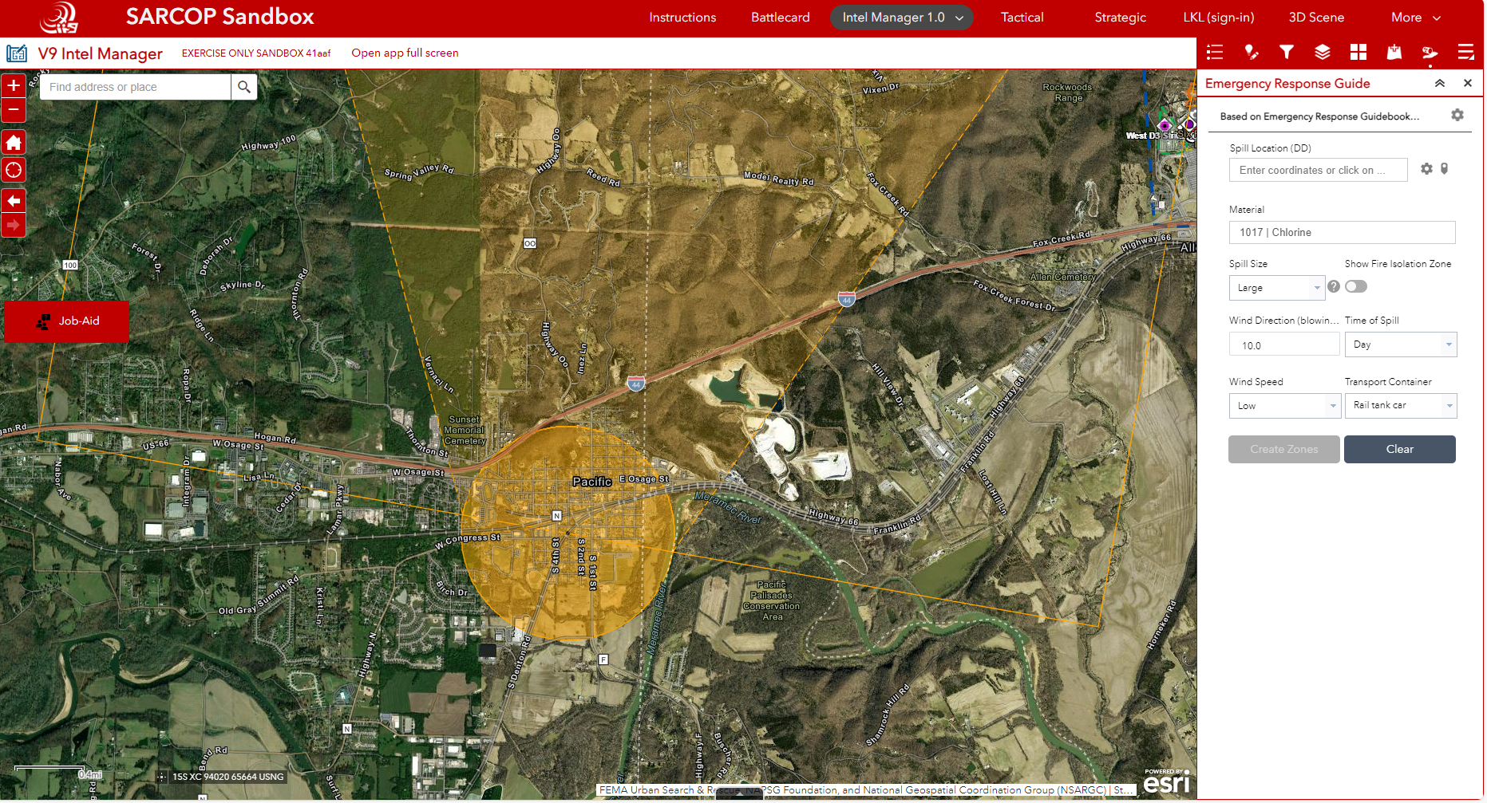Open the More menu
The height and width of the screenshot is (803, 1487).
(x=1414, y=17)
